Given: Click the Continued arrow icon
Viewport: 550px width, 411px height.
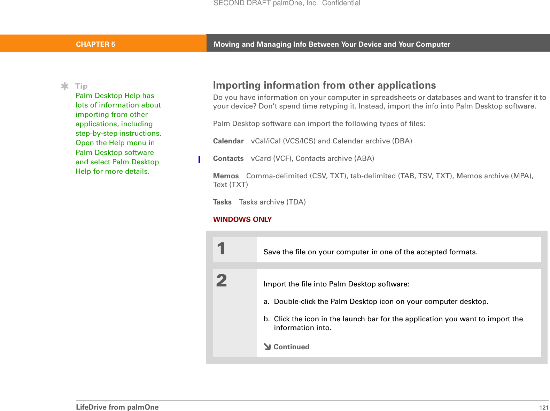Looking at the screenshot, I should [x=267, y=346].
